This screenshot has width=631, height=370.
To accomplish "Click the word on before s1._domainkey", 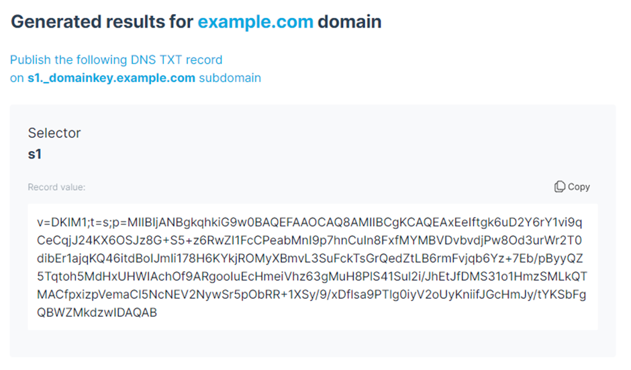I will tap(17, 78).
